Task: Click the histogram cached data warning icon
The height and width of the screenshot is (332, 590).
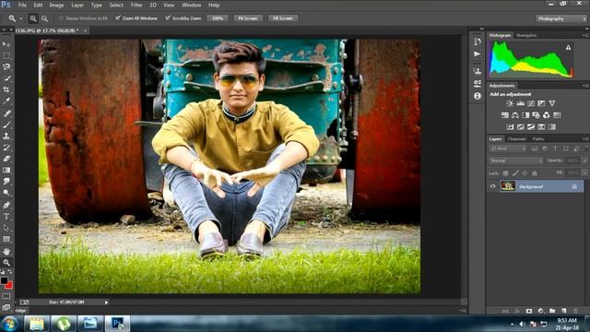Action: pyautogui.click(x=568, y=47)
